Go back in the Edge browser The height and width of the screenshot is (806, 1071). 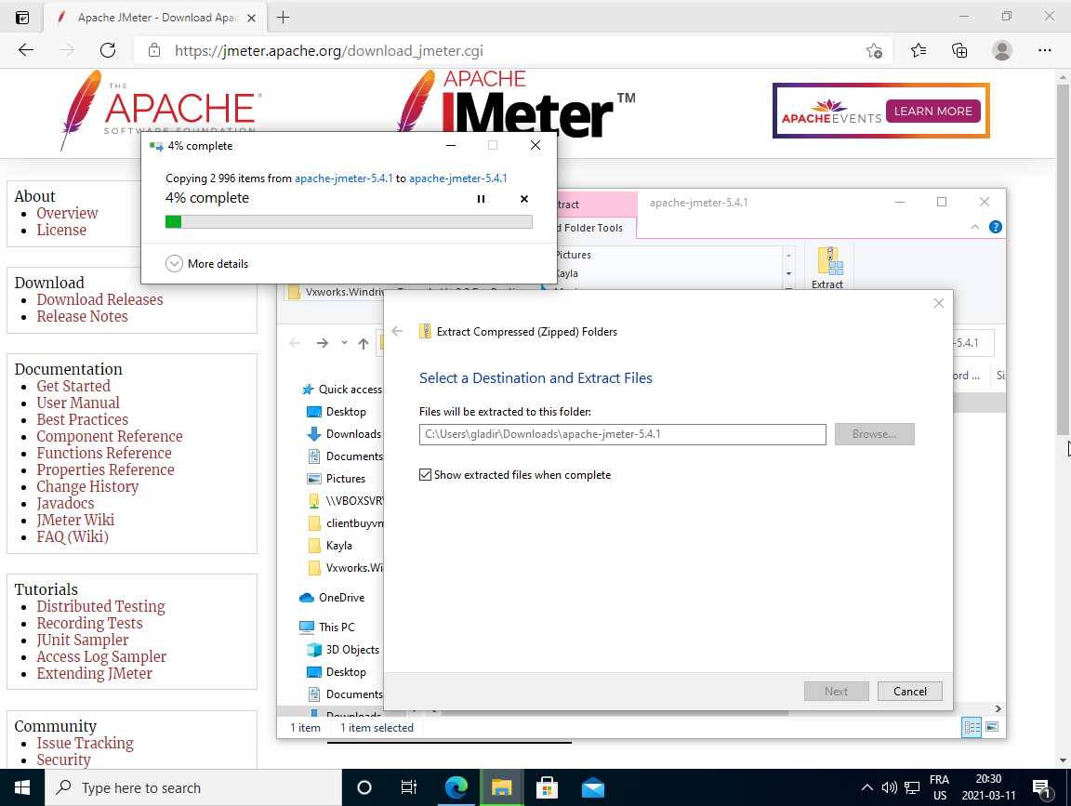coord(26,50)
